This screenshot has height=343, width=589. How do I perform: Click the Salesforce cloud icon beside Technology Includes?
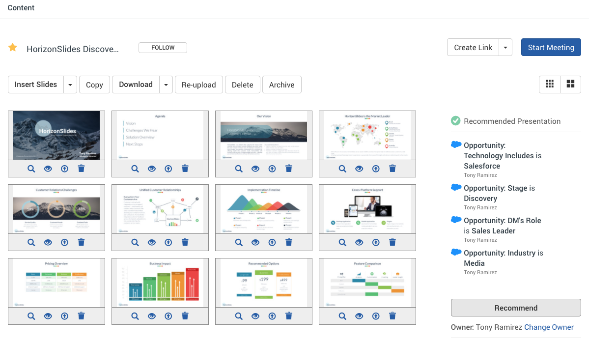[456, 144]
